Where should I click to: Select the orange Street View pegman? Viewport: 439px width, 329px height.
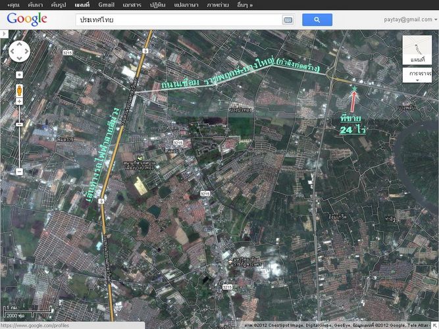click(19, 88)
